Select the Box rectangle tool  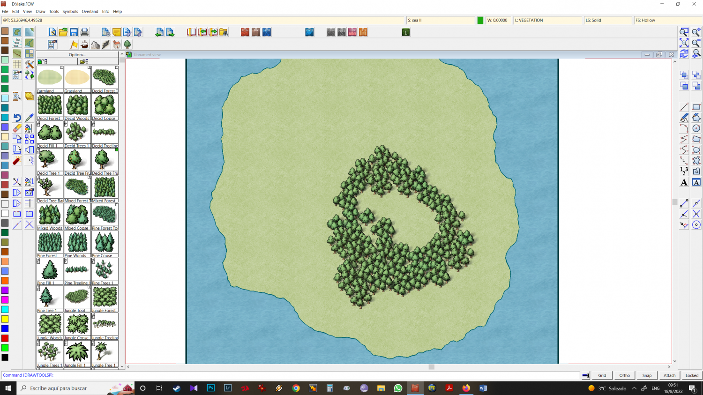[696, 107]
